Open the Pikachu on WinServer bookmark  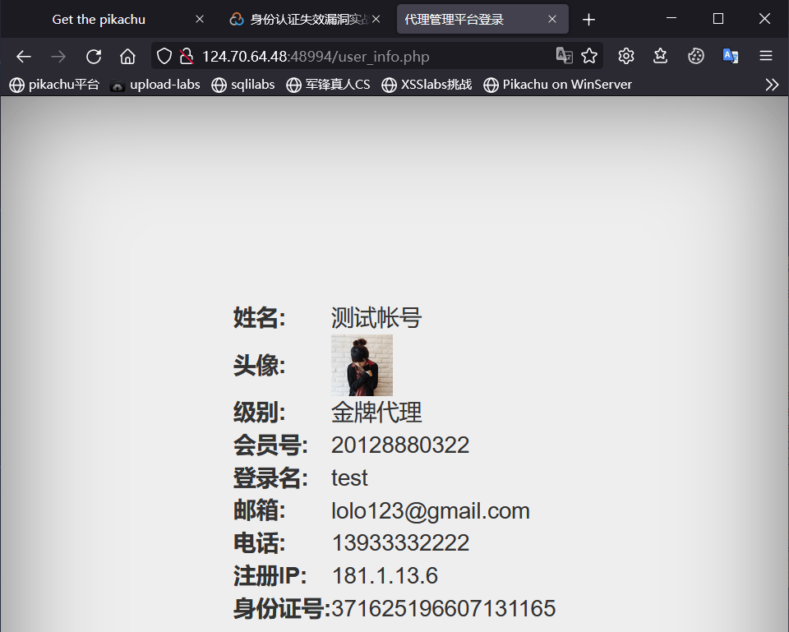click(557, 85)
